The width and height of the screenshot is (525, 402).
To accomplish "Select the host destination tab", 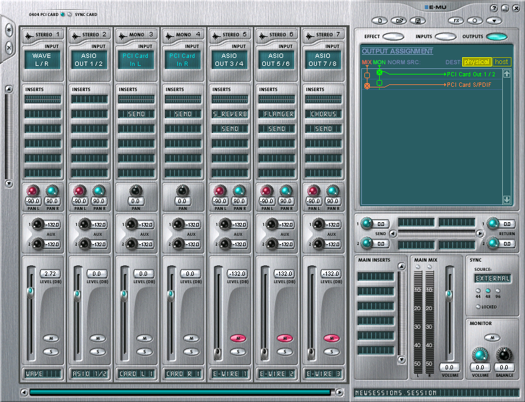I will [x=502, y=62].
